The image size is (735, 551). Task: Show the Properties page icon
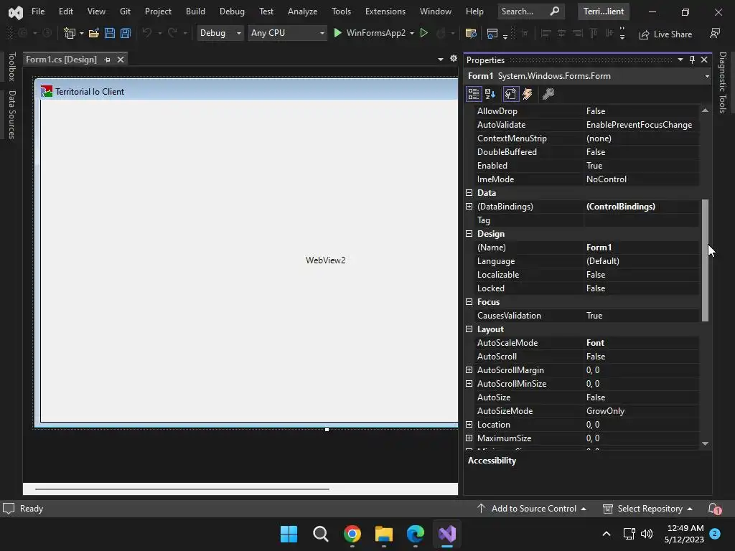pos(510,94)
